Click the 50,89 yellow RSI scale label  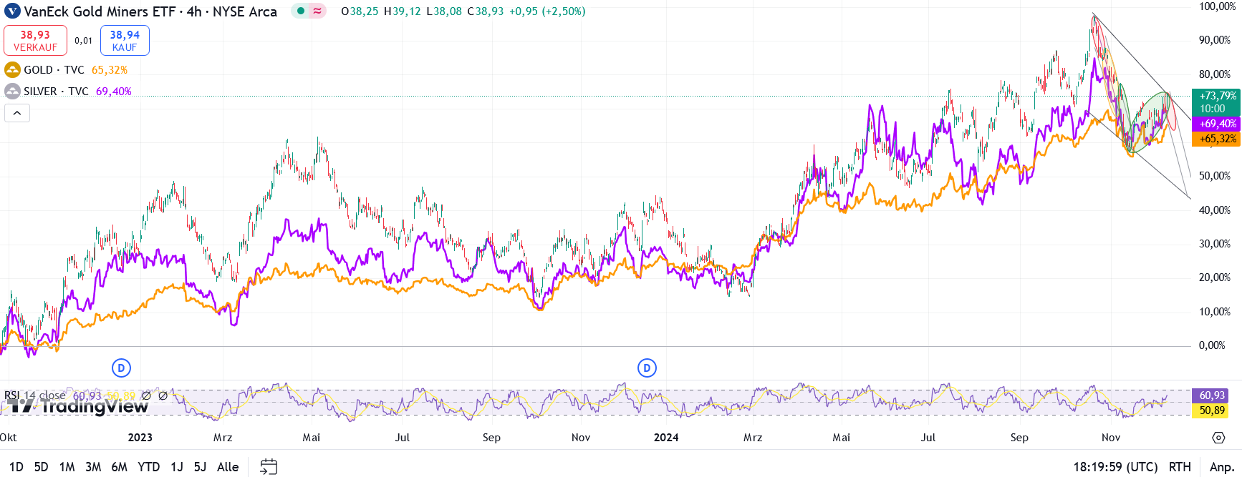(1210, 410)
